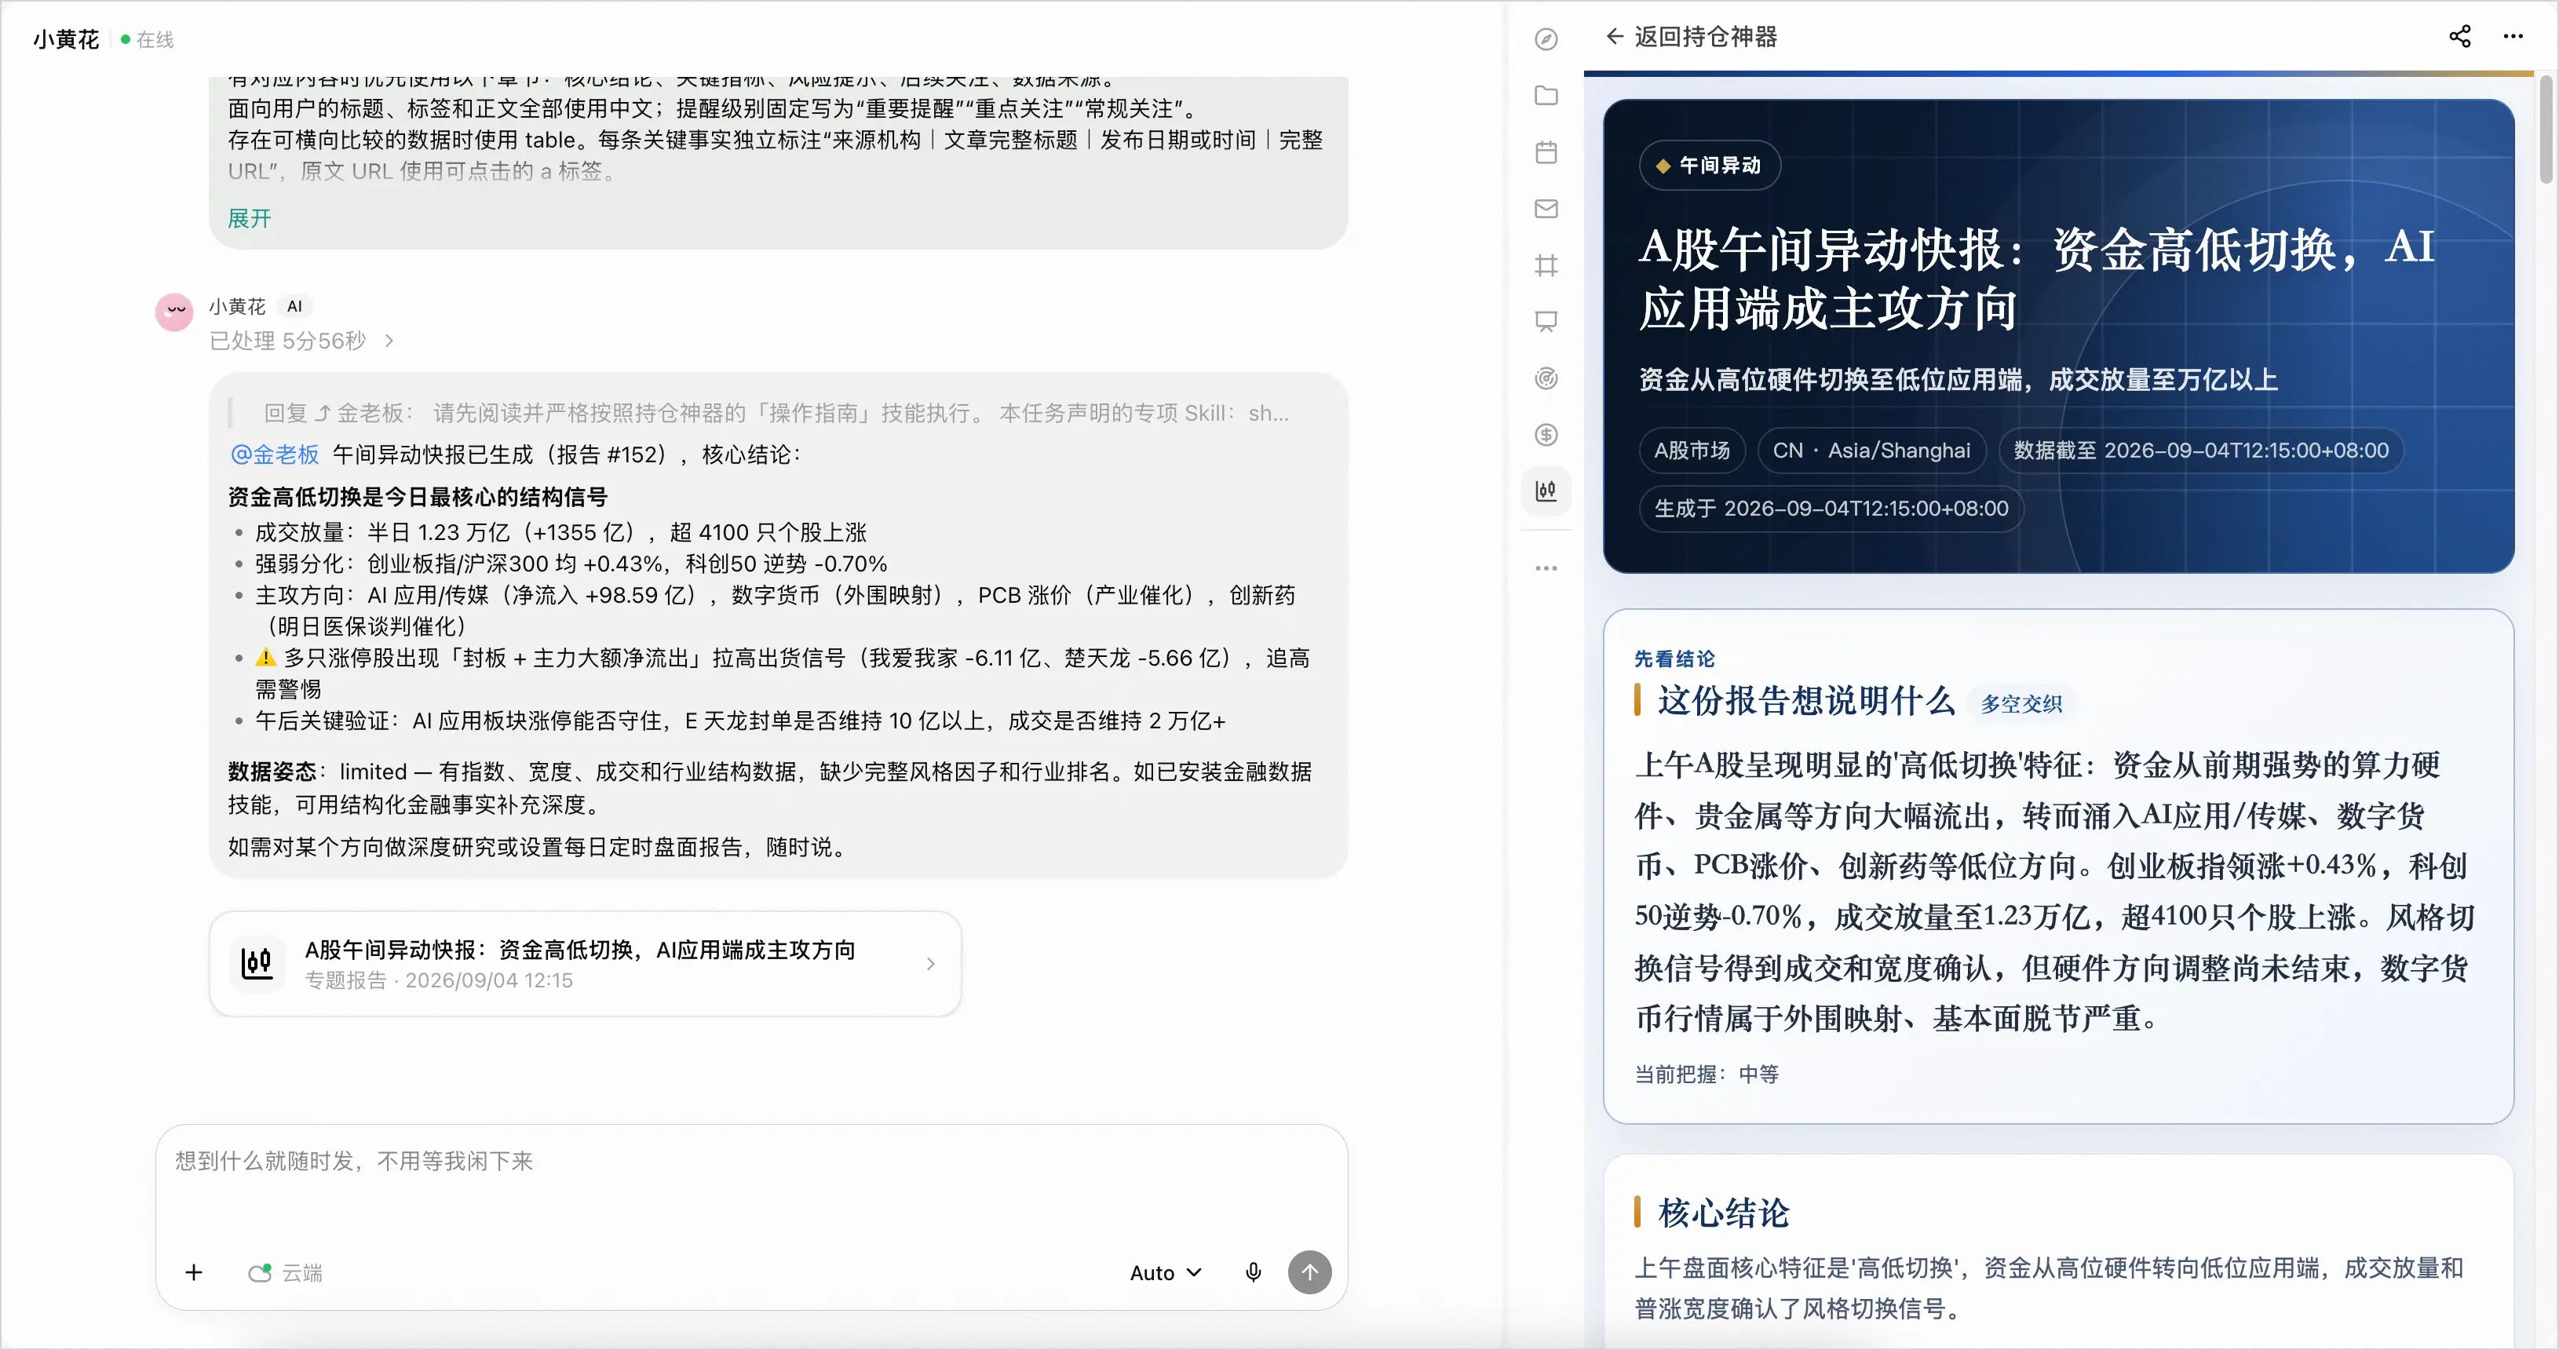Send the message with the arrow button
The image size is (2559, 1350).
pyautogui.click(x=1309, y=1272)
